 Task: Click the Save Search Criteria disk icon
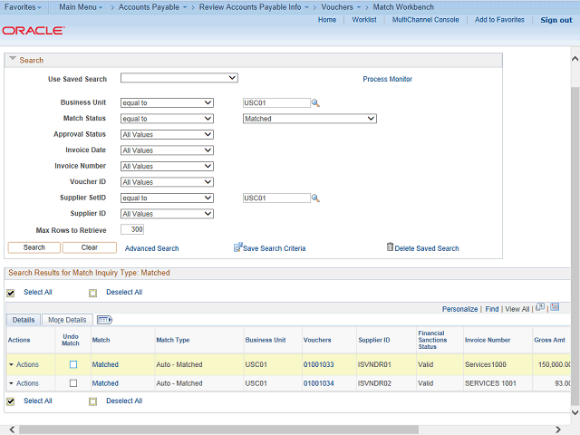238,246
